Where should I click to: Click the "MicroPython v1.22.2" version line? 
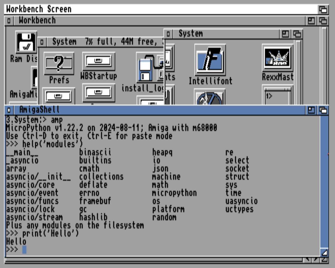coord(112,128)
